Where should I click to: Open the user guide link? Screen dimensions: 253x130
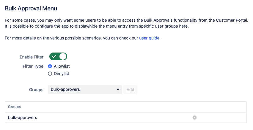pyautogui.click(x=149, y=38)
